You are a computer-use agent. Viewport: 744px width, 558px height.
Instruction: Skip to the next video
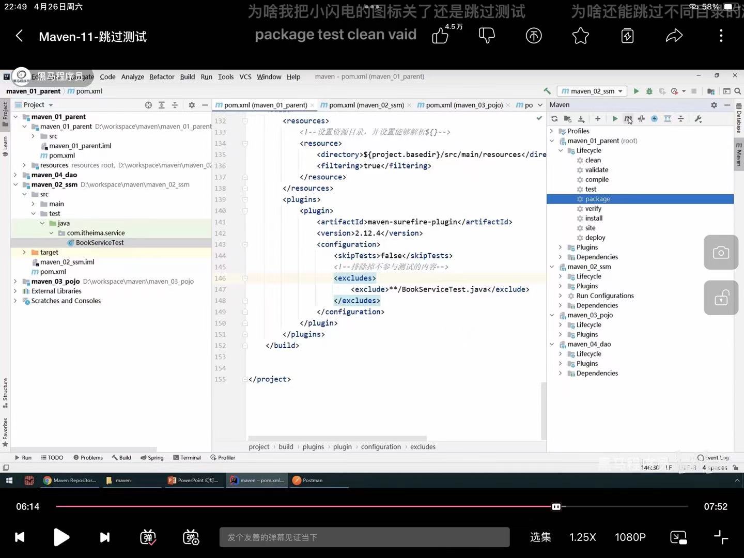104,537
